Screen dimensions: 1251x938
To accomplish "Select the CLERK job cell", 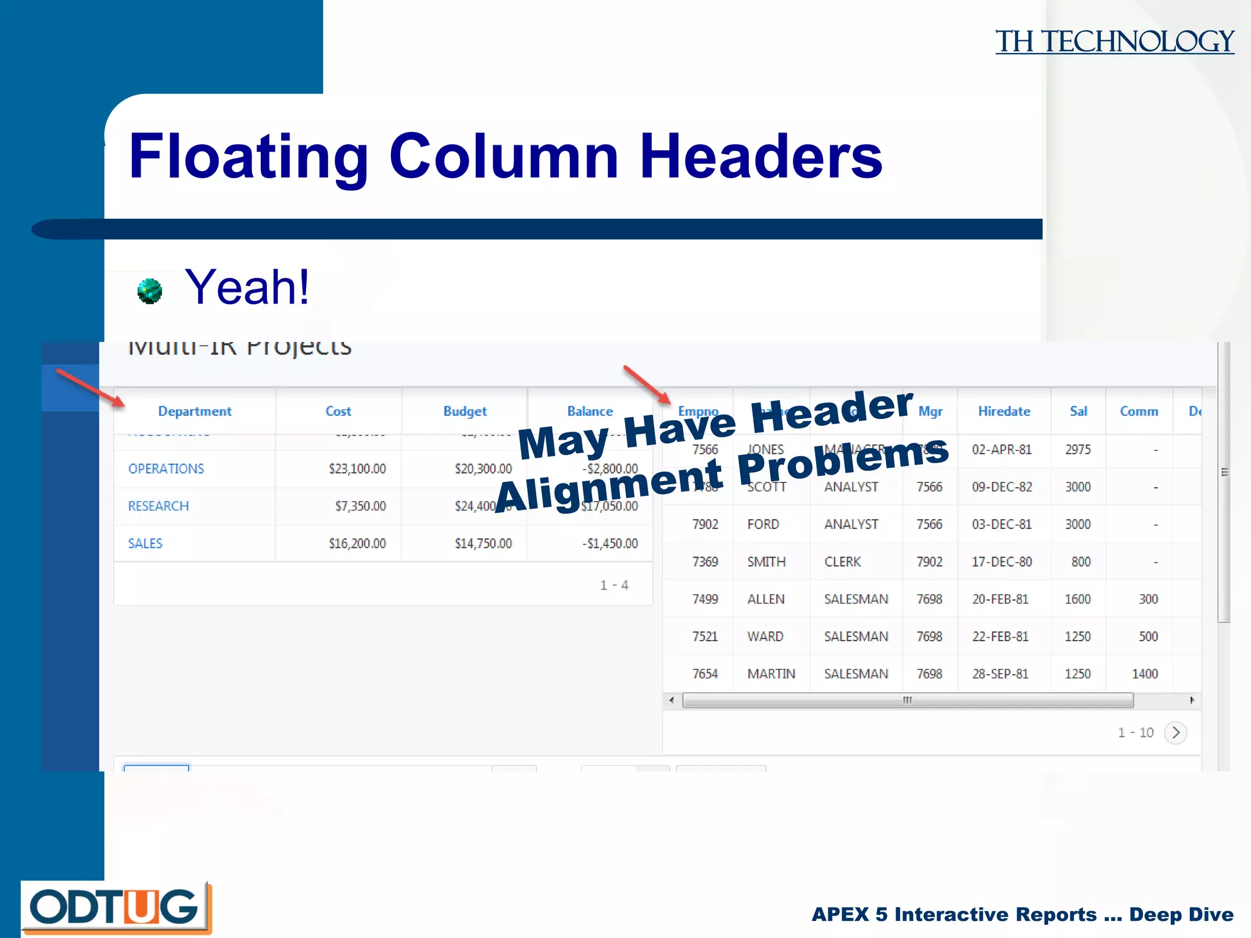I will click(x=843, y=562).
